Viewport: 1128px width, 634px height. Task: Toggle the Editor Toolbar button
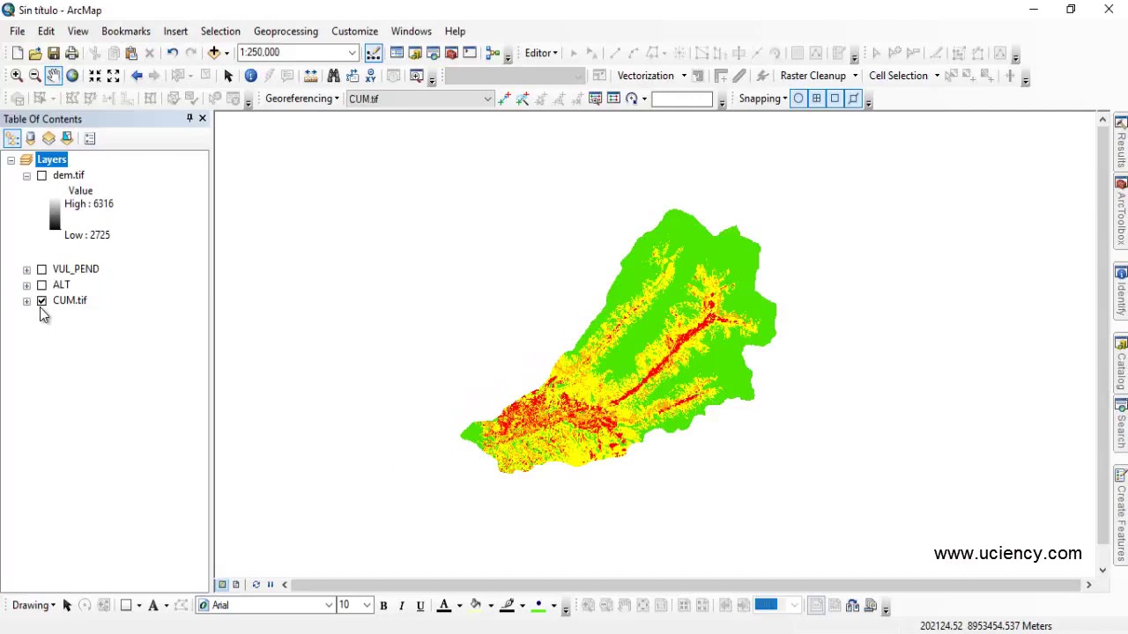point(374,53)
